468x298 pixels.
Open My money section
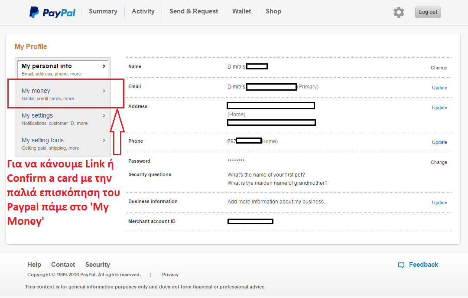(64, 94)
